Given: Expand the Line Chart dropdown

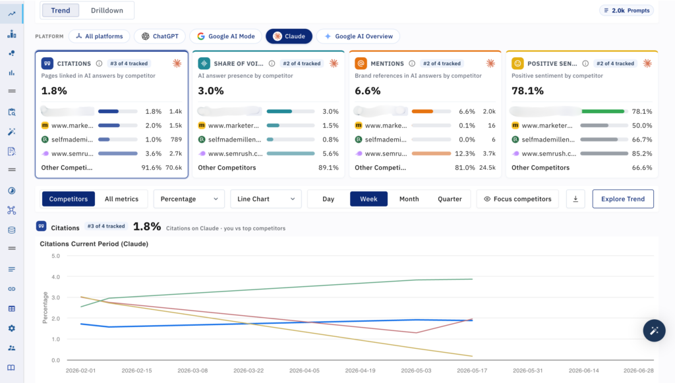Looking at the screenshot, I should point(266,199).
